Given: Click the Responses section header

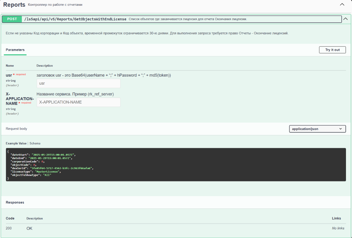Looking at the screenshot, I should click(x=15, y=202).
